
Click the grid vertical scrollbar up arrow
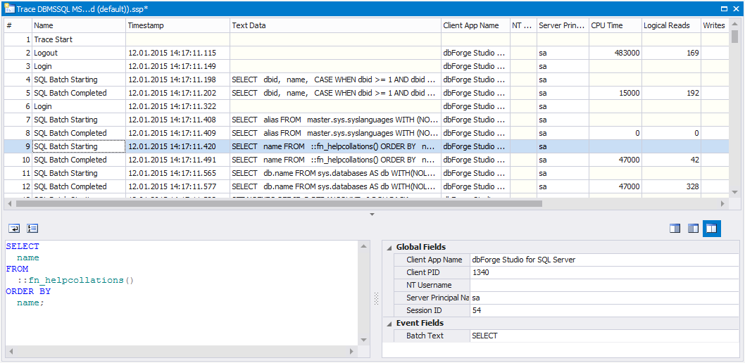point(734,23)
